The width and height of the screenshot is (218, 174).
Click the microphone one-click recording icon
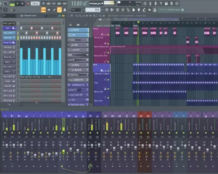[156, 4]
